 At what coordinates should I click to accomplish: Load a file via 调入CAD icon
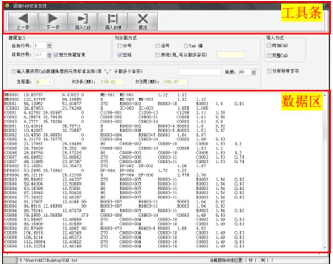click(83, 21)
